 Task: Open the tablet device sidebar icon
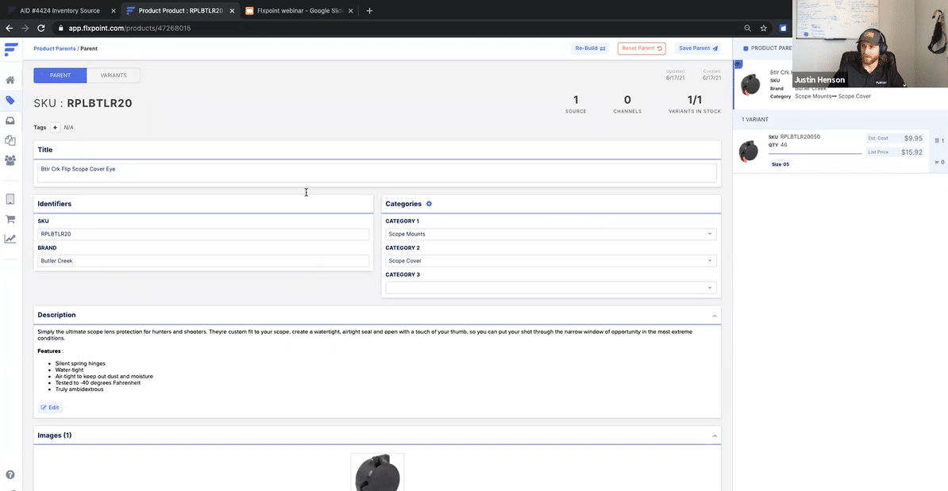pyautogui.click(x=10, y=198)
